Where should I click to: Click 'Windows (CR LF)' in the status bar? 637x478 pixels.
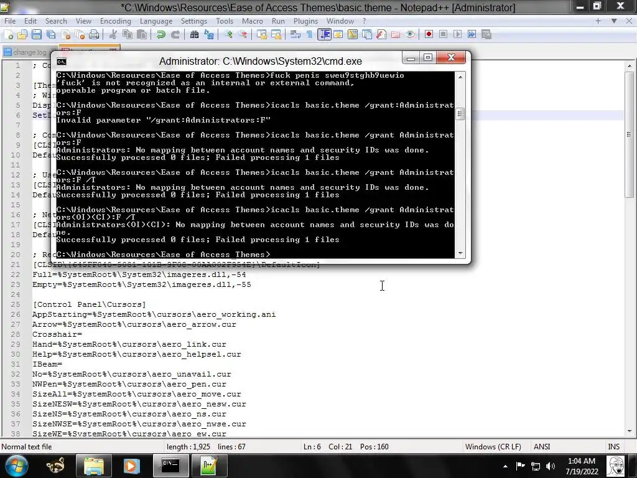[493, 447]
